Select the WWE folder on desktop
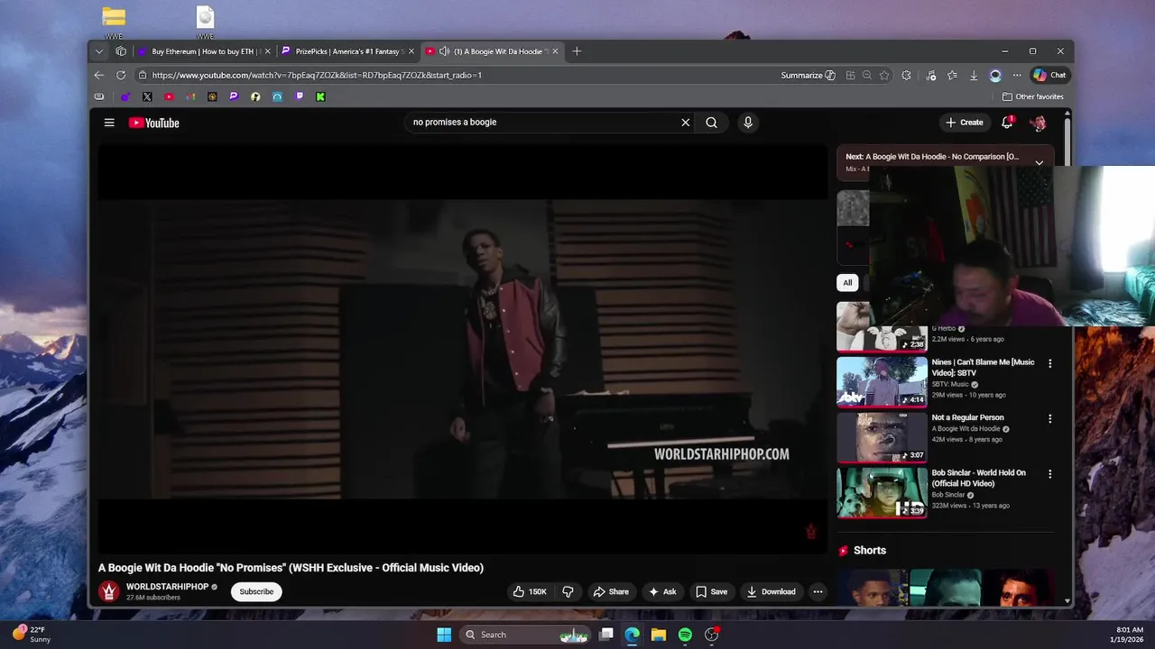The height and width of the screenshot is (649, 1155). [113, 23]
